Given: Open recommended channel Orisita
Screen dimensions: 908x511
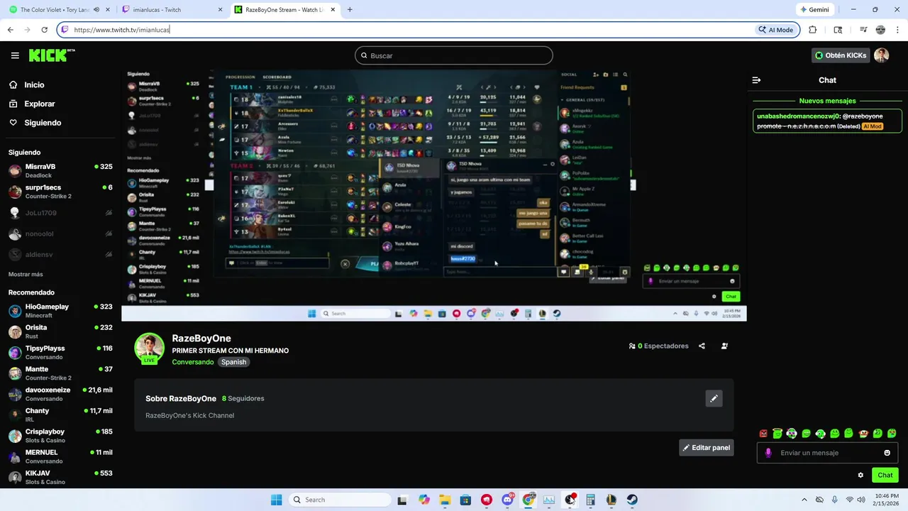Looking at the screenshot, I should point(60,331).
